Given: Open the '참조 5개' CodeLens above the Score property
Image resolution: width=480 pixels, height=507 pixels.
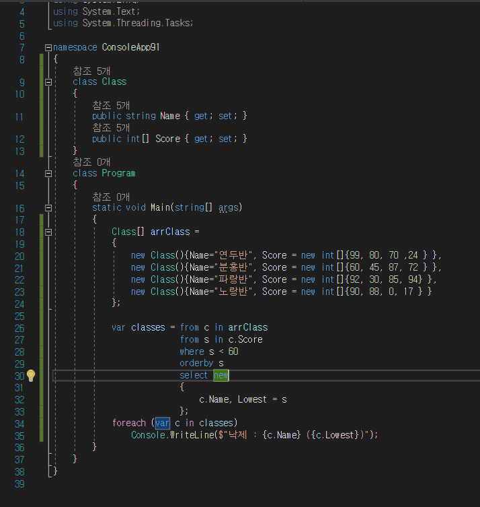Looking at the screenshot, I should (x=111, y=128).
